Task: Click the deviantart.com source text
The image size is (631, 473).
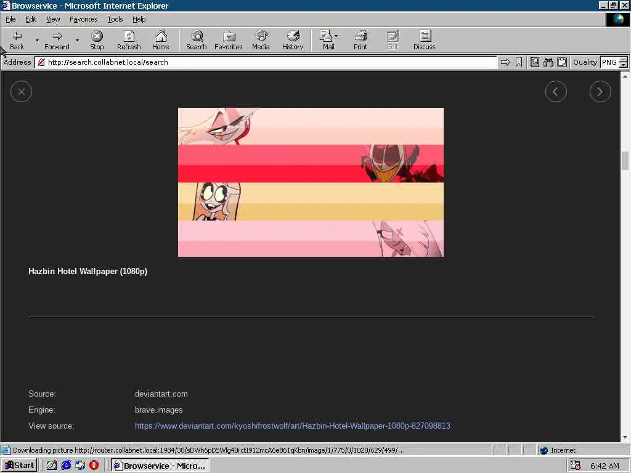Action: pyautogui.click(x=161, y=394)
